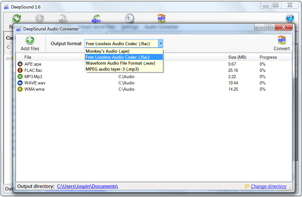The width and height of the screenshot is (302, 197).
Task: Open the blue Help question mark icon
Action: click(290, 19)
